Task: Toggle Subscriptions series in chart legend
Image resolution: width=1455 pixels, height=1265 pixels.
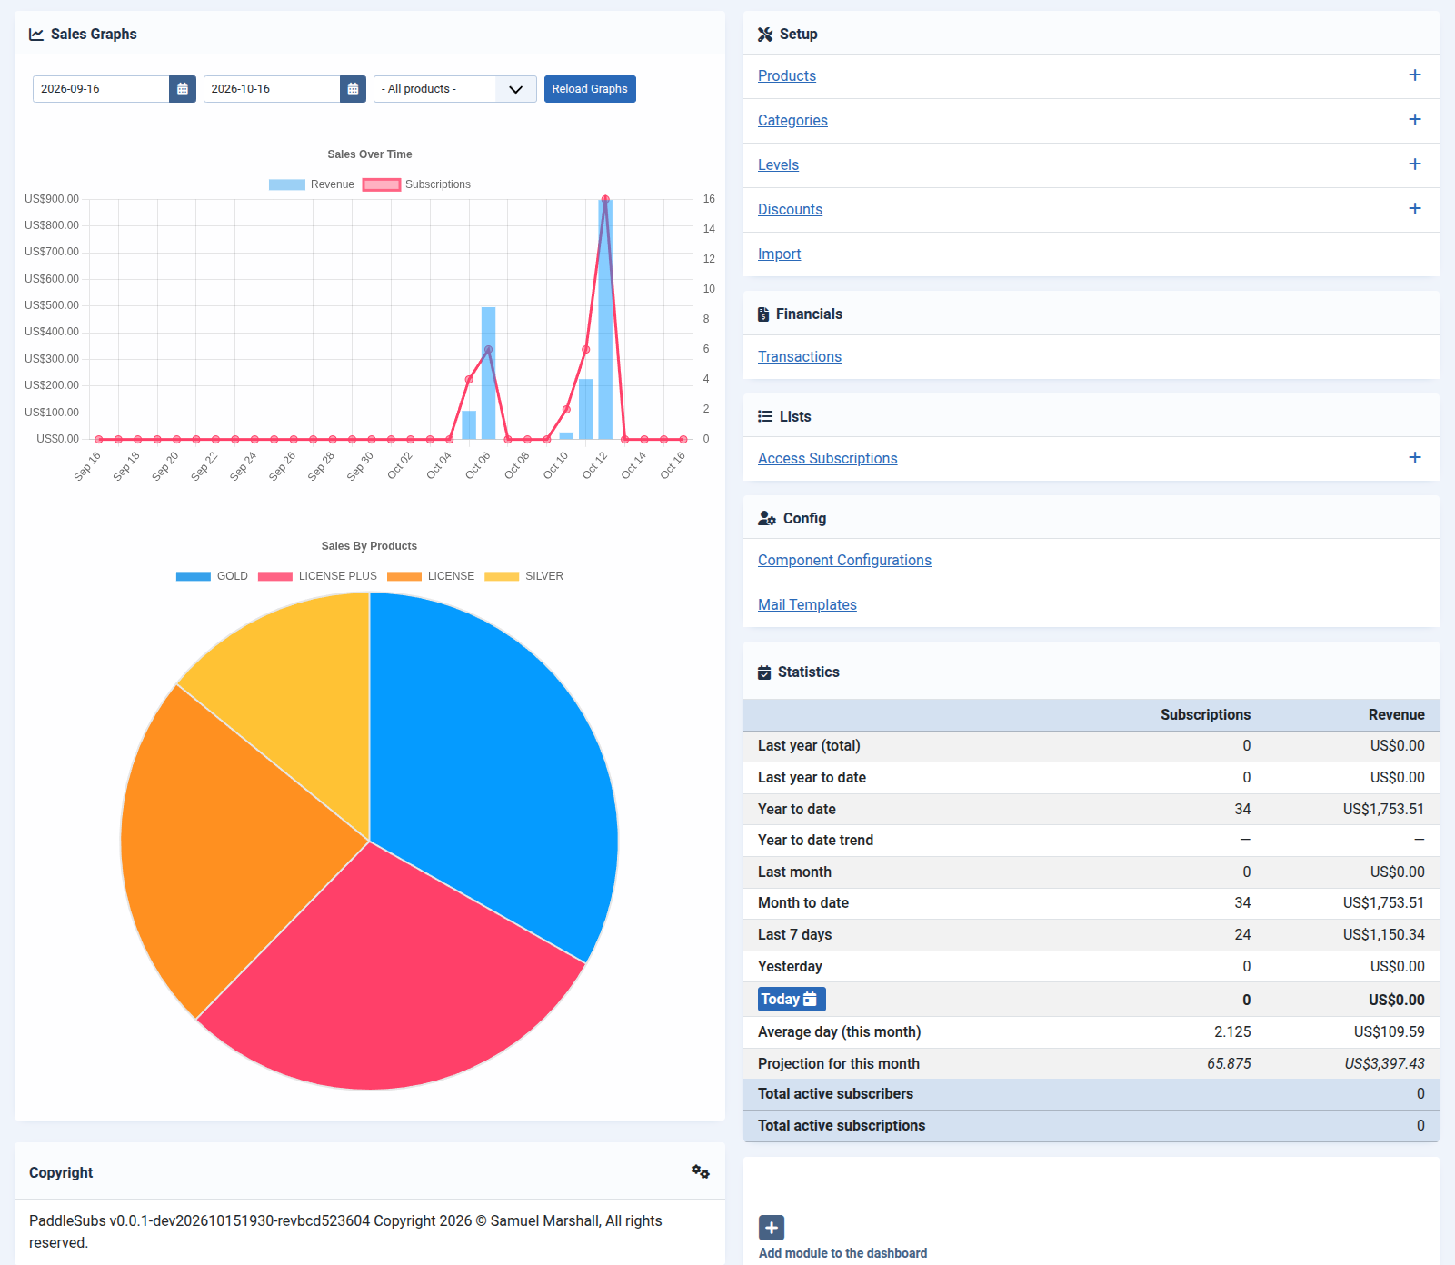Action: point(417,184)
